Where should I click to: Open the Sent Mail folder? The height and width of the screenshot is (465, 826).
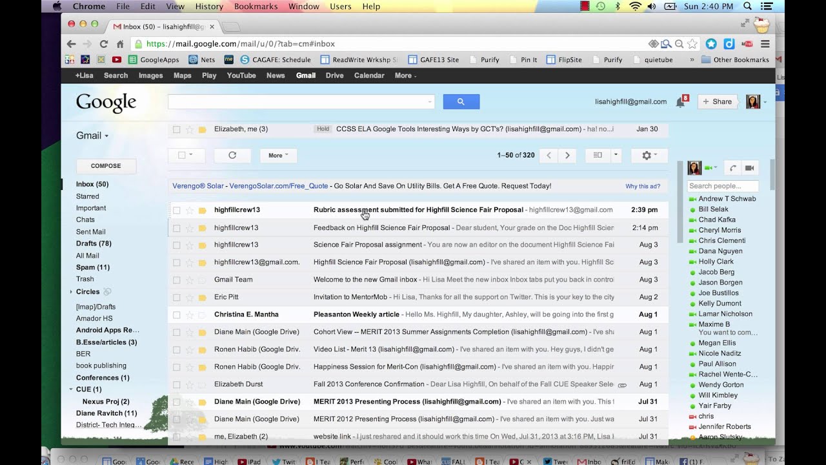click(x=91, y=232)
